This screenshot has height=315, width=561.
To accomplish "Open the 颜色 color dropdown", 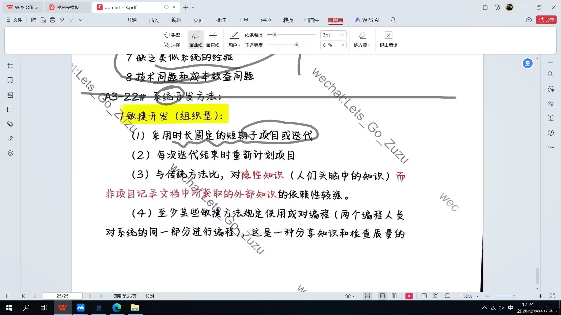I will (x=234, y=45).
